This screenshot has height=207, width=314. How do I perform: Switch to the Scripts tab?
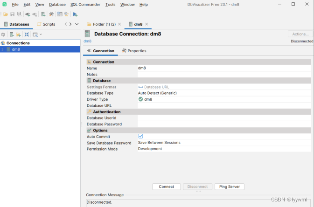[46, 24]
